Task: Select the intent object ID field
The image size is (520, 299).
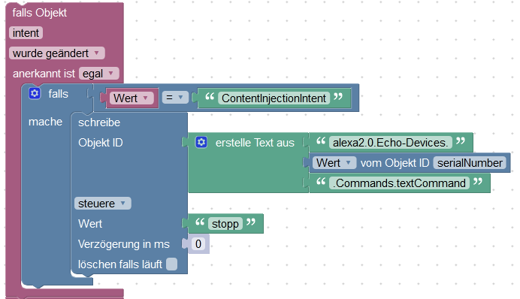Action: (26, 33)
